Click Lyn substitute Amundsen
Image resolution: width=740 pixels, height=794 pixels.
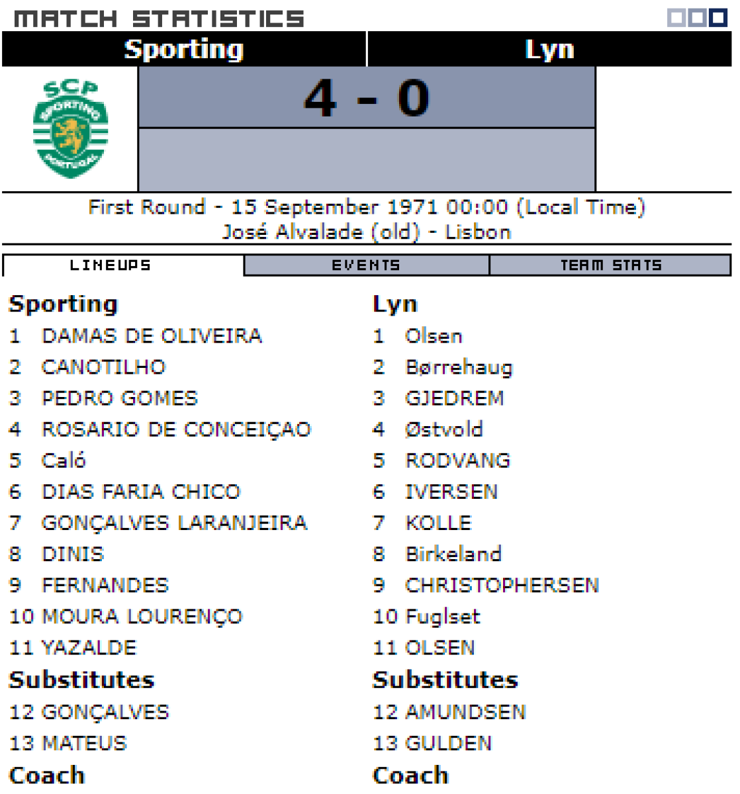[x=465, y=712]
